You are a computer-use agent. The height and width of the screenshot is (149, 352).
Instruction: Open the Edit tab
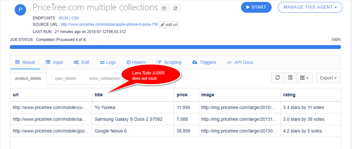pyautogui.click(x=82, y=62)
